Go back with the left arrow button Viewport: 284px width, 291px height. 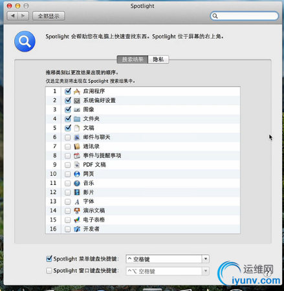point(12,16)
